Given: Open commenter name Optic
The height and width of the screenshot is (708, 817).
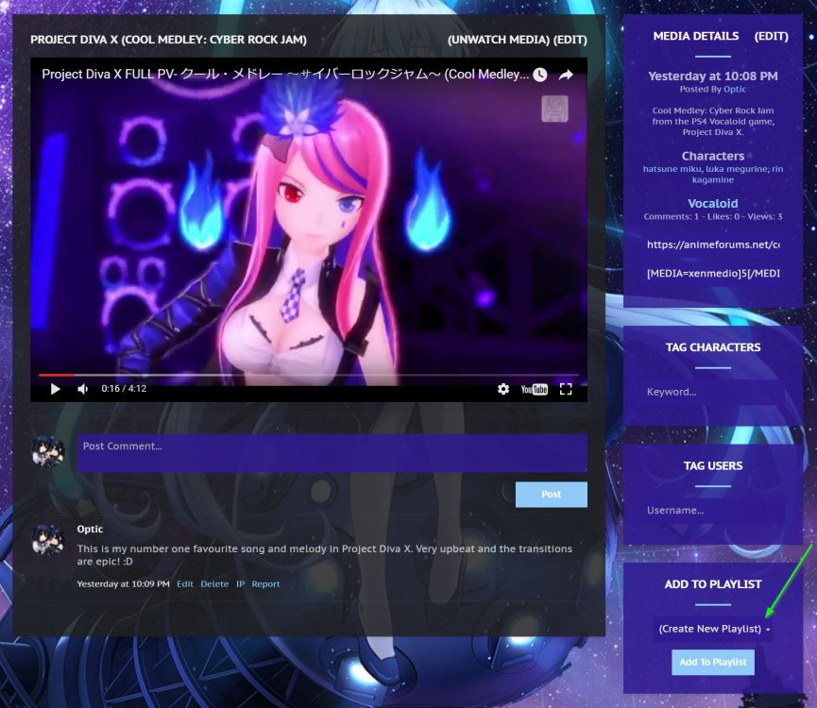Looking at the screenshot, I should (90, 529).
